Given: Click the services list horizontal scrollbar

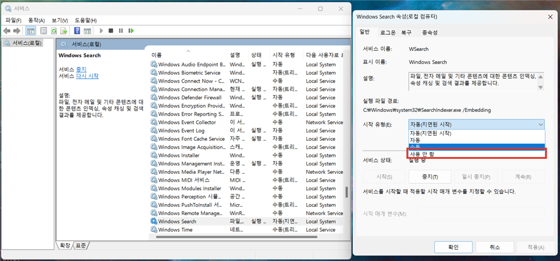Looking at the screenshot, I should [236, 236].
